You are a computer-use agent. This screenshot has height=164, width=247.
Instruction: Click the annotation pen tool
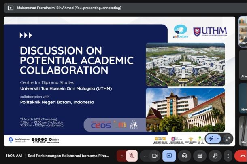[x=211, y=138]
